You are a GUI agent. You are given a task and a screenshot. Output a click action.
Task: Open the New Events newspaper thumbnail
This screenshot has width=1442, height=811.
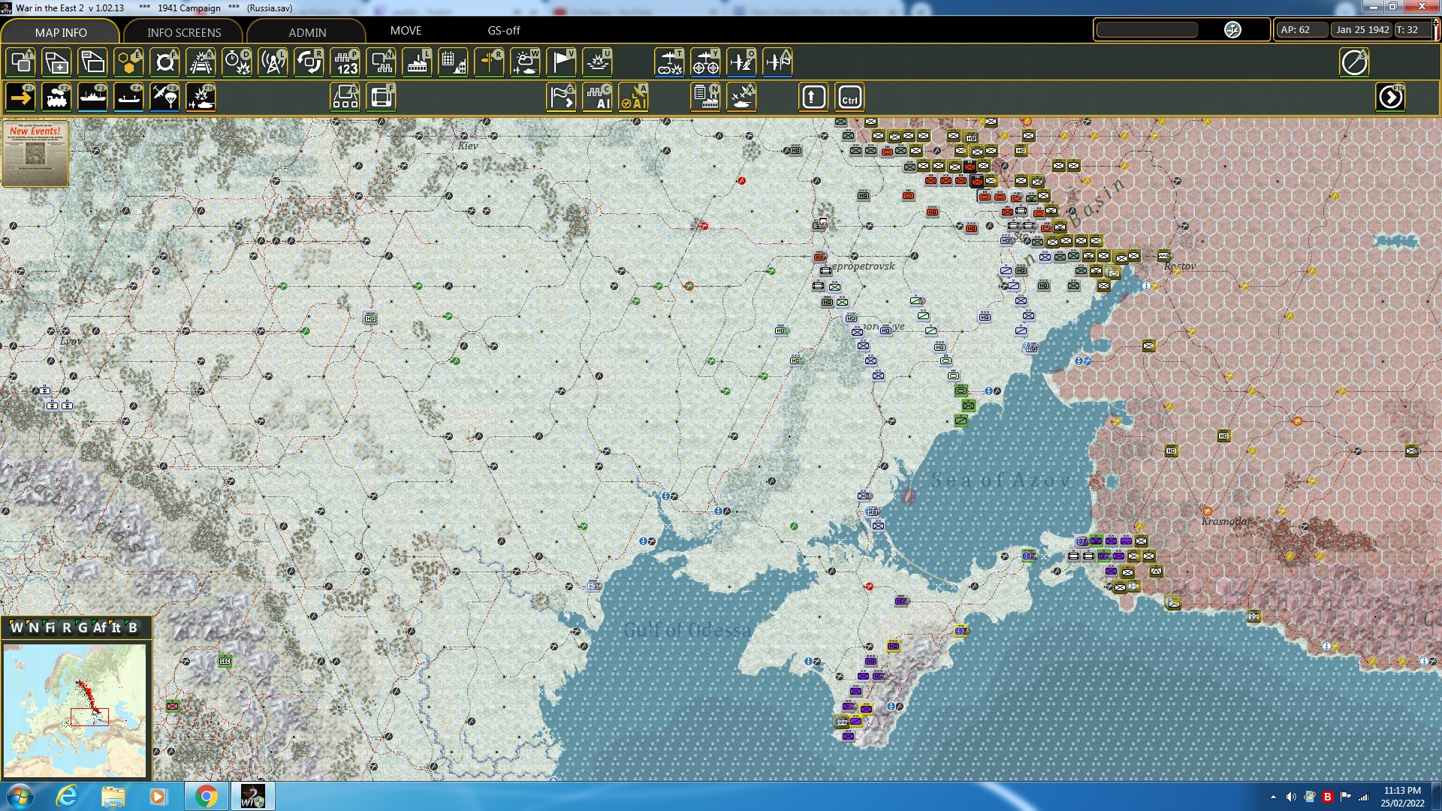[x=35, y=153]
